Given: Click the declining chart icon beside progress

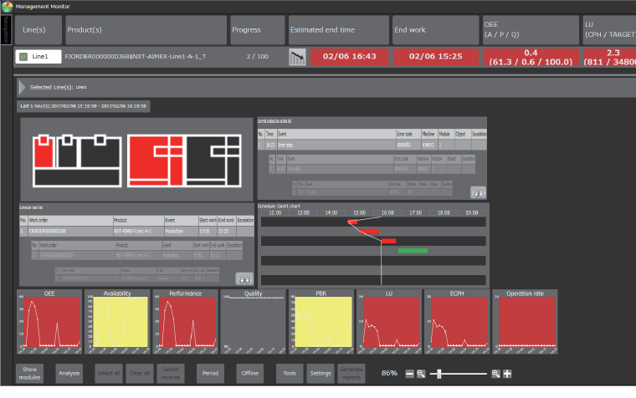Looking at the screenshot, I should point(297,57).
